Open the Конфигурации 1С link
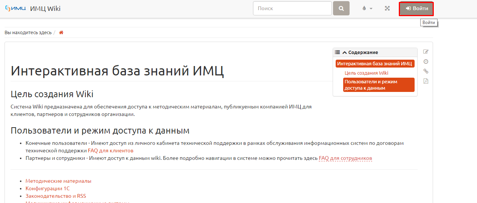477x203 pixels. point(48,188)
